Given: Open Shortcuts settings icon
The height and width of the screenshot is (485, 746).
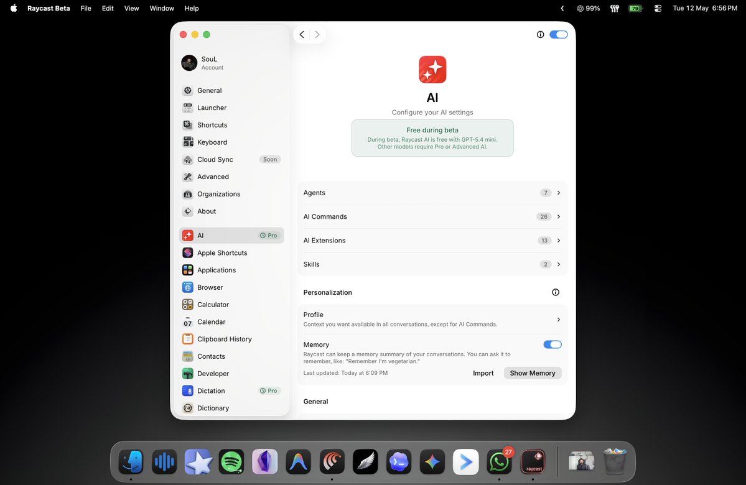Looking at the screenshot, I should [x=188, y=124].
